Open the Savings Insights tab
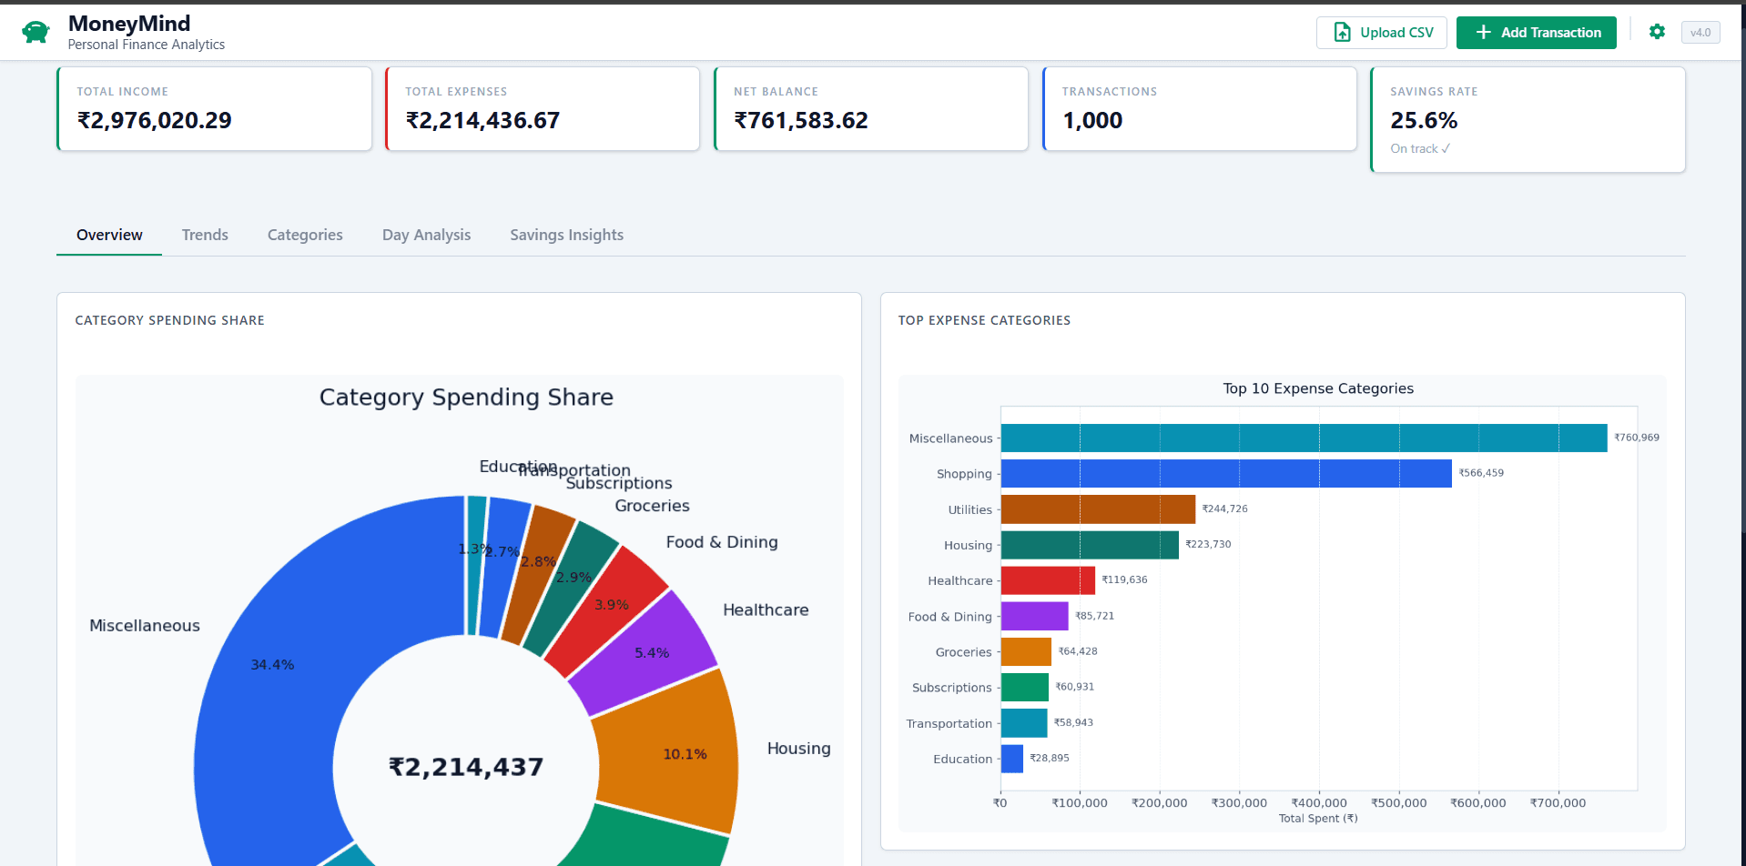Viewport: 1746px width, 866px height. pos(566,235)
